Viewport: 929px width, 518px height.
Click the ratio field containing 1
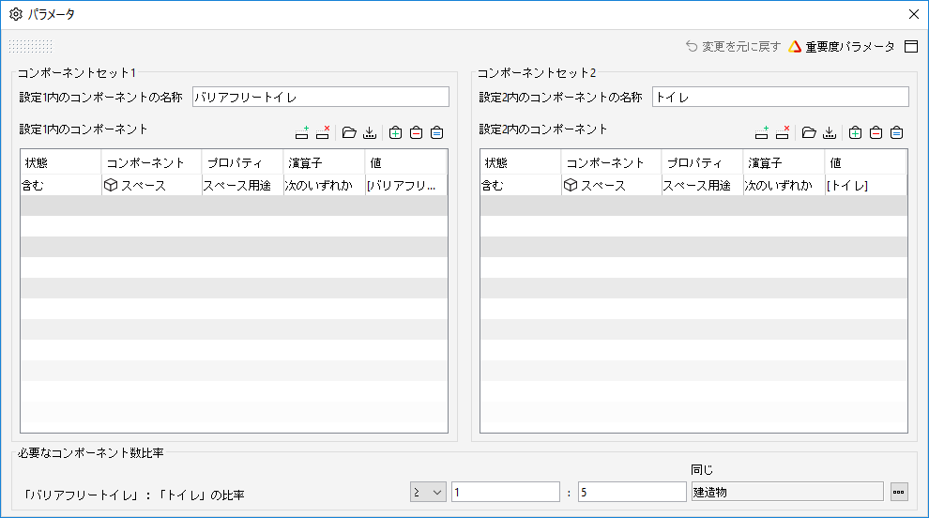pos(506,492)
